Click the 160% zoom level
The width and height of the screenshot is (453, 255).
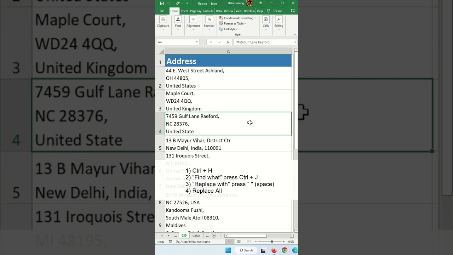click(x=291, y=242)
